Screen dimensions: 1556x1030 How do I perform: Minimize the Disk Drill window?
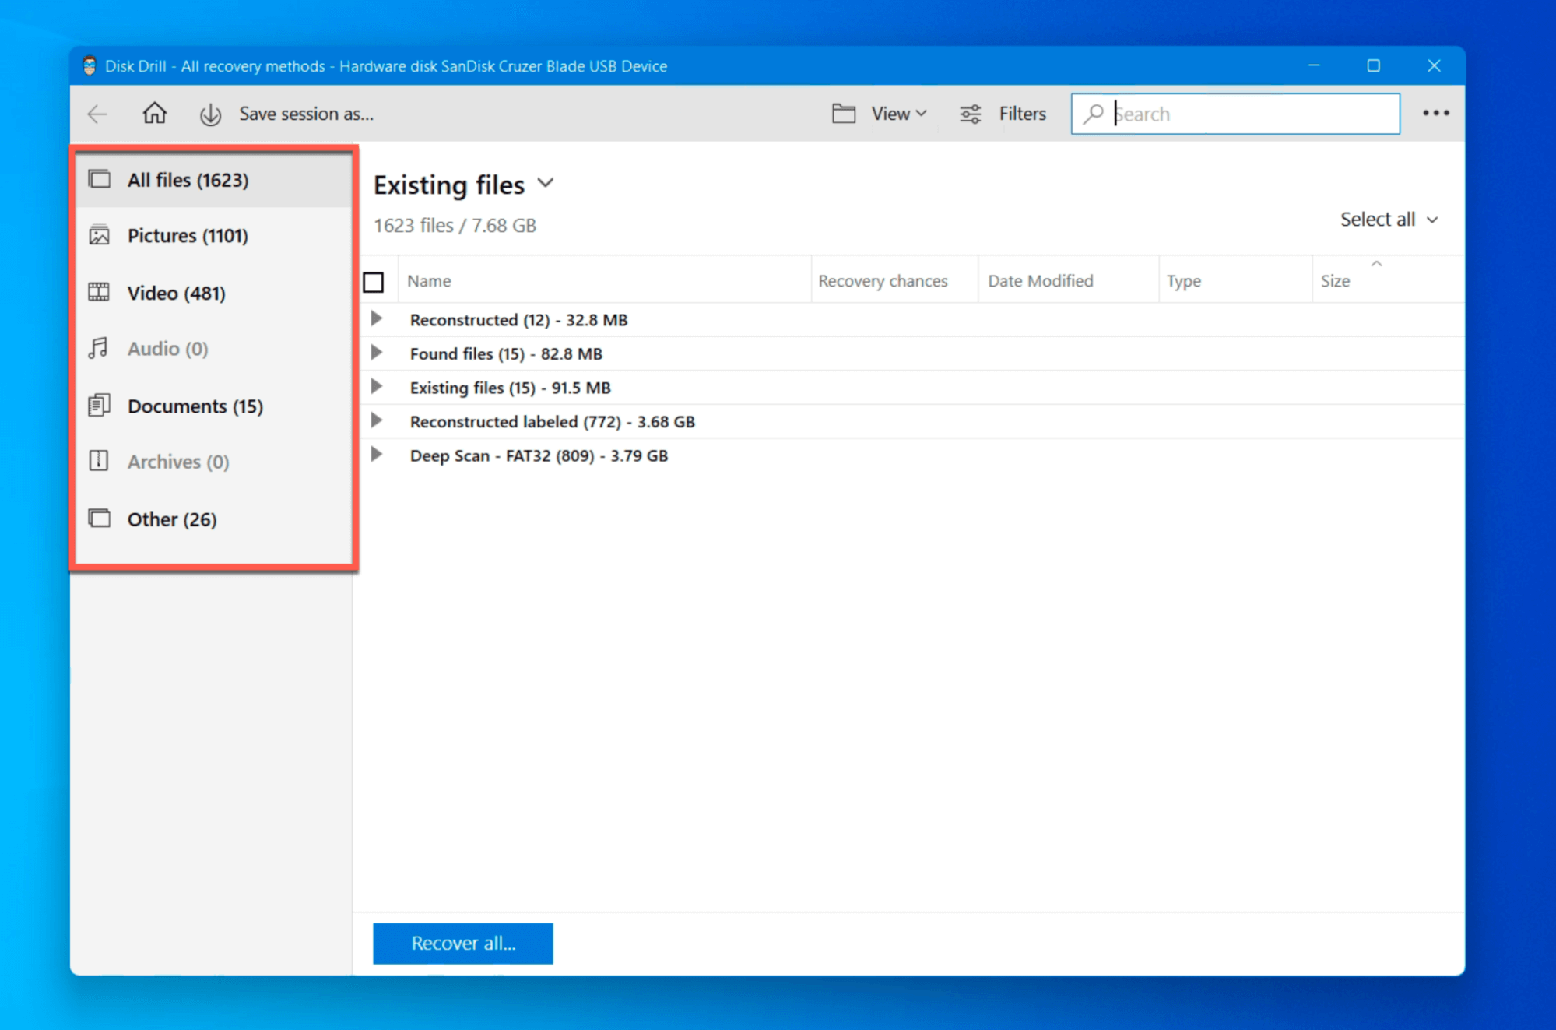tap(1313, 65)
